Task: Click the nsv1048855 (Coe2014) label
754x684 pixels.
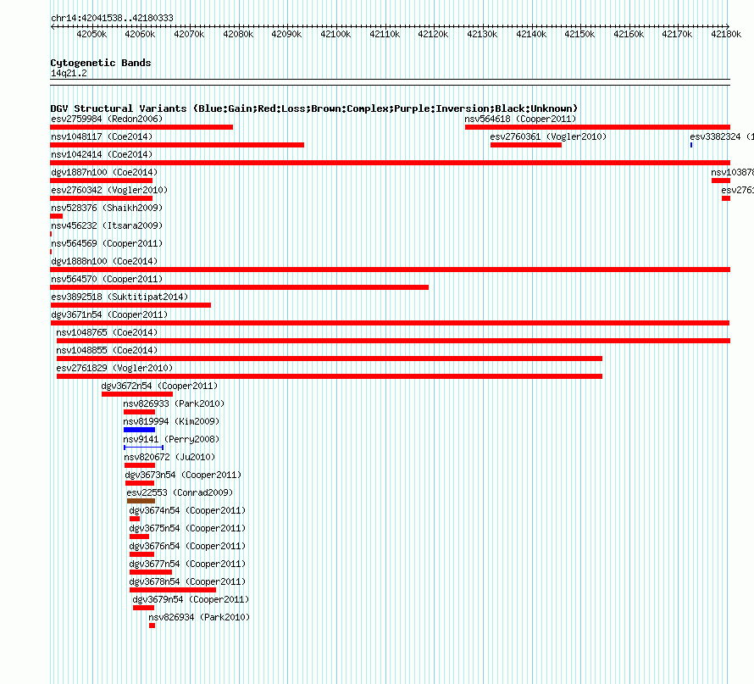Action: pos(107,350)
